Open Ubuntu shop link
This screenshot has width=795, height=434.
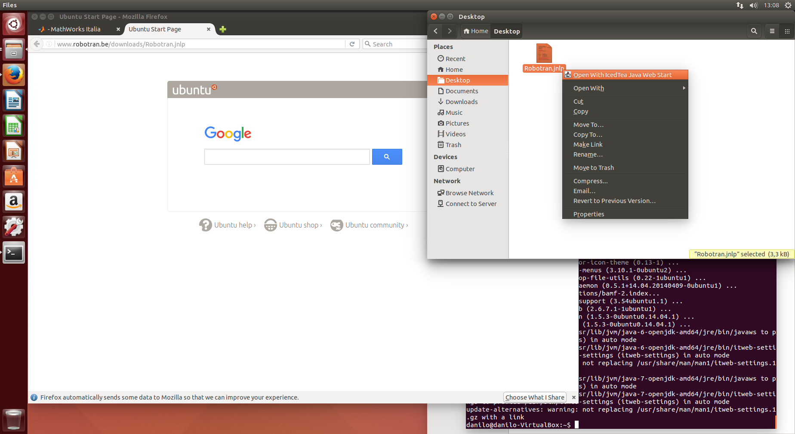tap(293, 225)
